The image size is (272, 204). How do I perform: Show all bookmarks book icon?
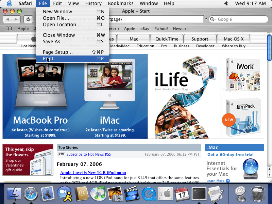click(9, 29)
